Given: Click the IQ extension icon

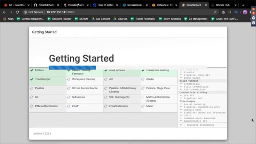Looking at the screenshot, I should (x=236, y=12).
